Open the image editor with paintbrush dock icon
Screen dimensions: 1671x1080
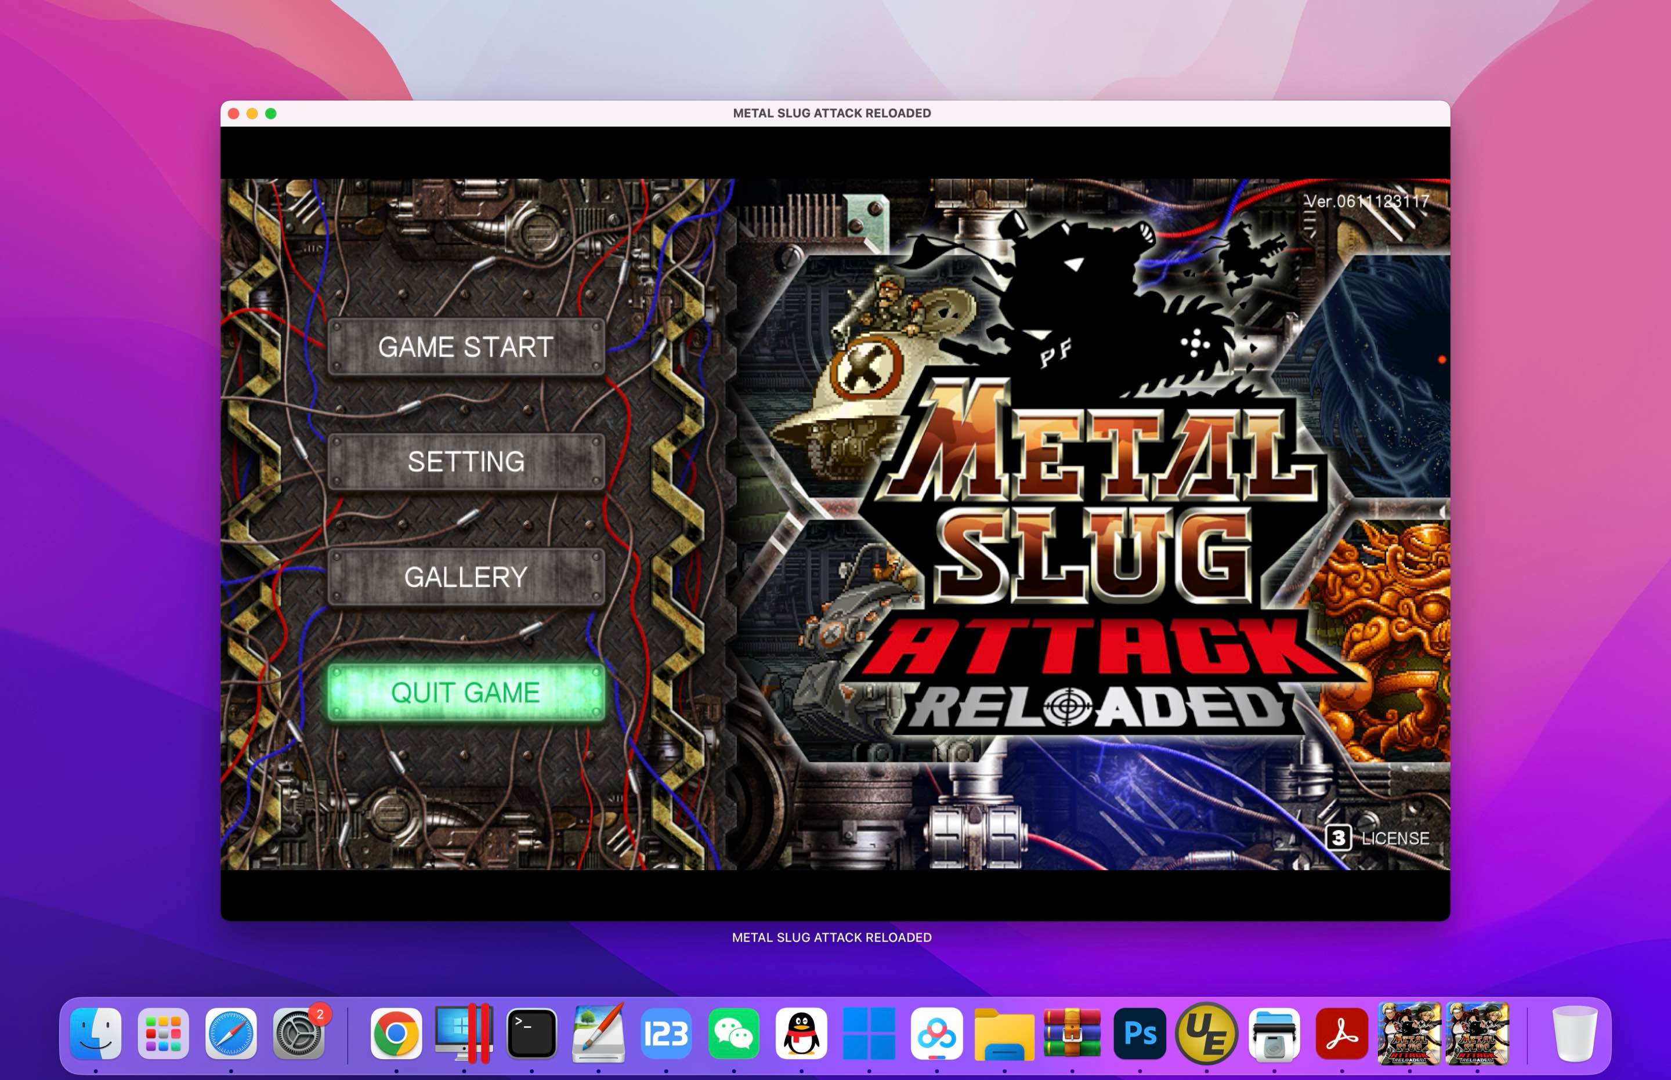pos(598,1034)
